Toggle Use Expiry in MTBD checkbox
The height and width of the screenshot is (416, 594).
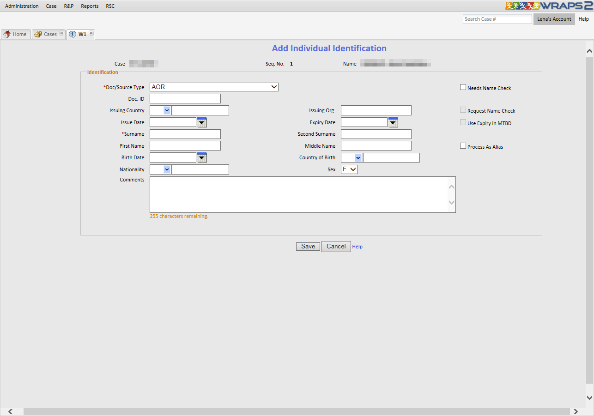tap(463, 122)
